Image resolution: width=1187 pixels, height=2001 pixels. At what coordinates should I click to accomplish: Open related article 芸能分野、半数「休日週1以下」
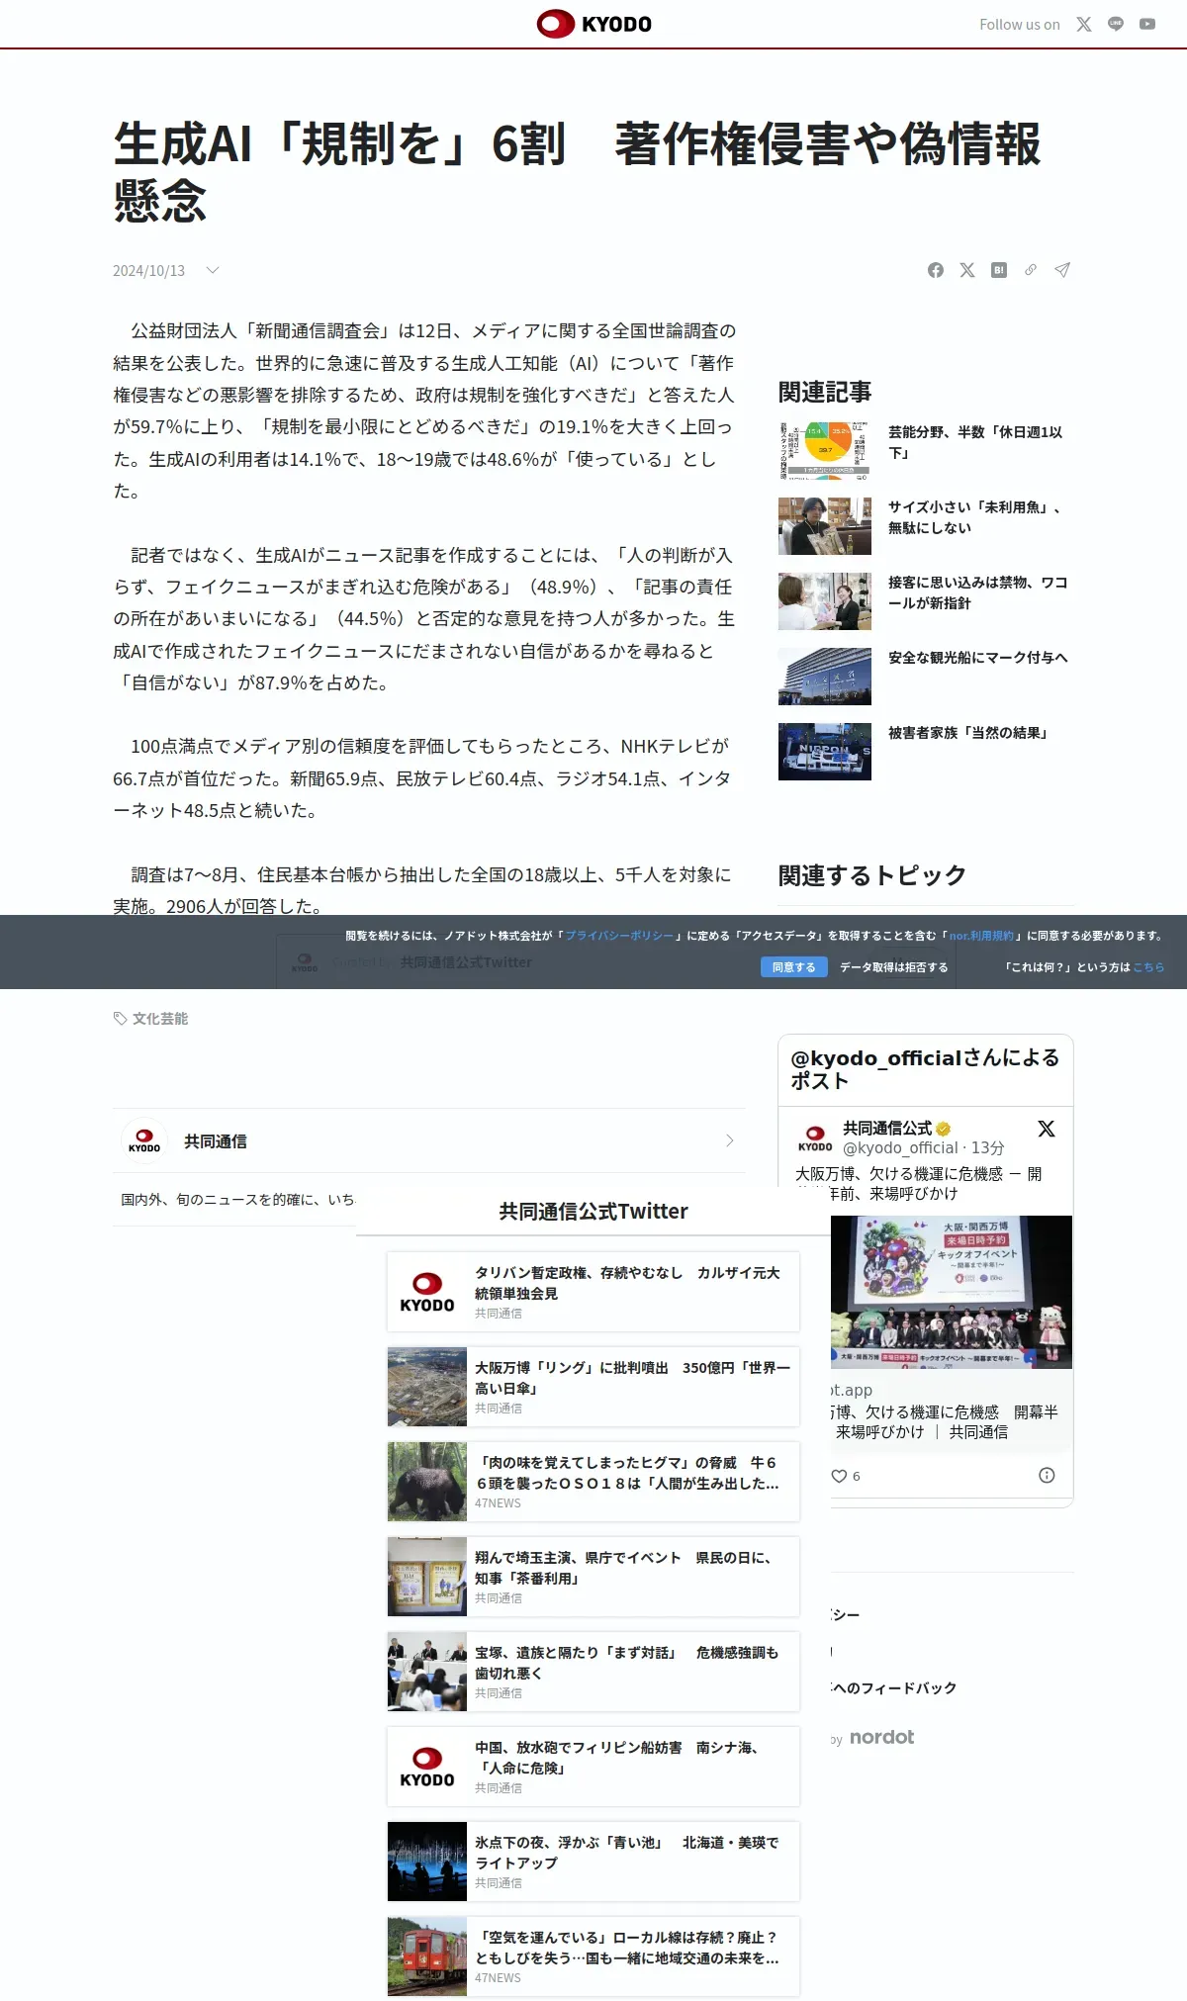click(x=975, y=442)
